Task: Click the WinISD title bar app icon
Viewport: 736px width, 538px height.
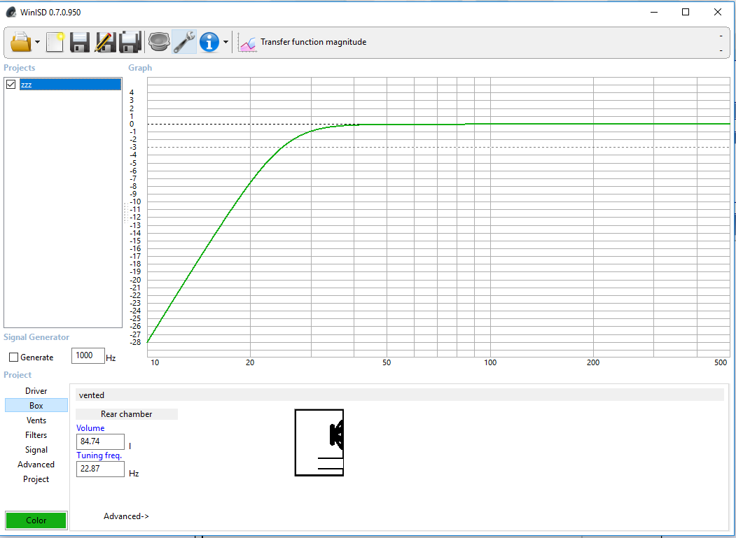Action: [x=11, y=12]
